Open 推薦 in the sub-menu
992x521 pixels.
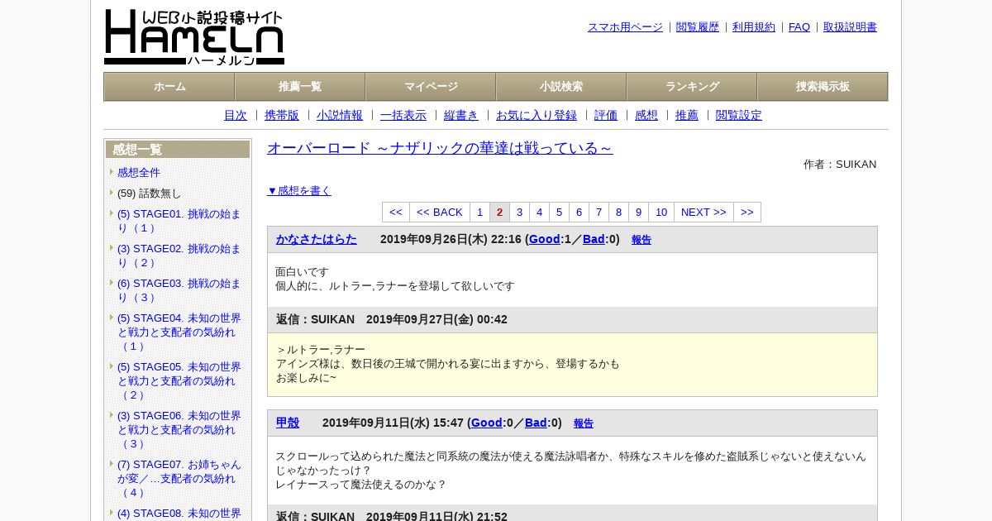pos(687,116)
